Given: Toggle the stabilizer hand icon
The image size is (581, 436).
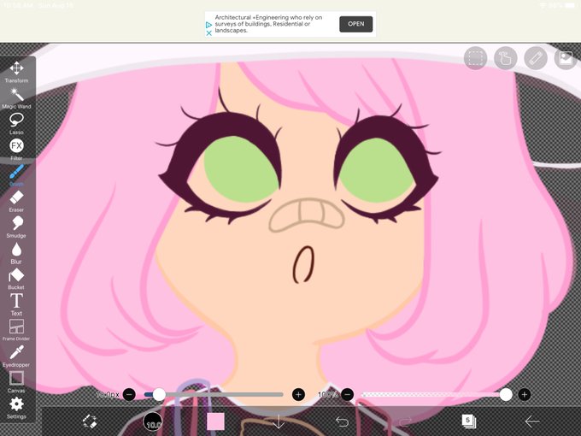Looking at the screenshot, I should point(506,58).
